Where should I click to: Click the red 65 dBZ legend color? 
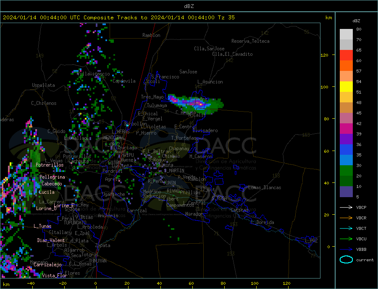tap(346, 55)
